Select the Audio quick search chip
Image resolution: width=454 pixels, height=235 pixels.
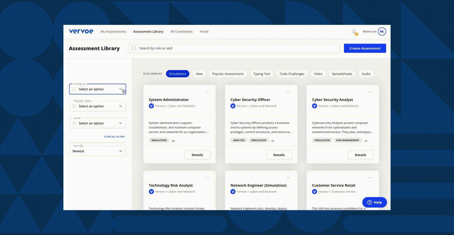[x=366, y=74]
